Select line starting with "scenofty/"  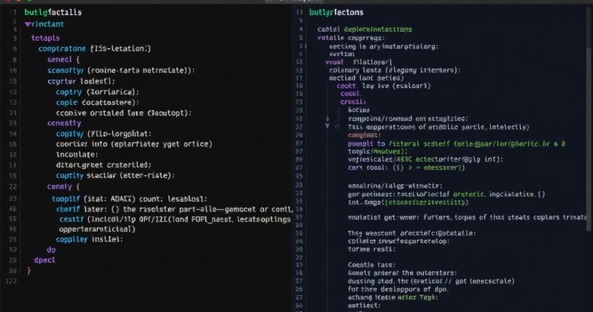121,71
